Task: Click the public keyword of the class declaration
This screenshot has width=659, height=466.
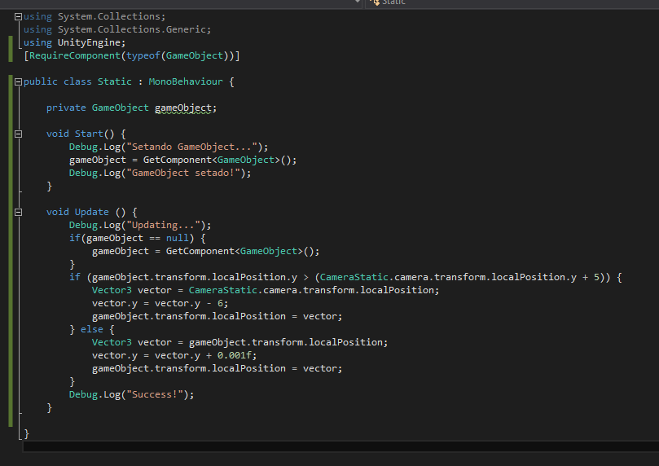Action: (41, 81)
